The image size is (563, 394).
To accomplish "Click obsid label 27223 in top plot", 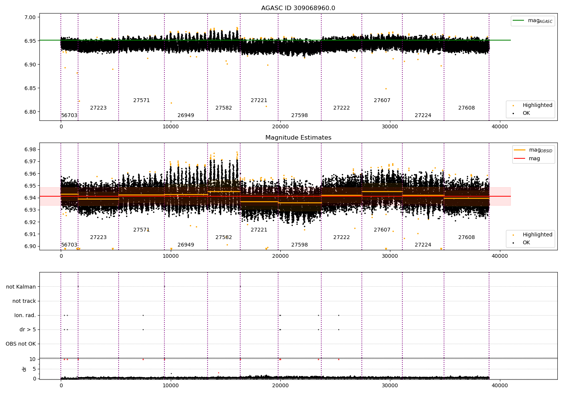I will pos(98,108).
